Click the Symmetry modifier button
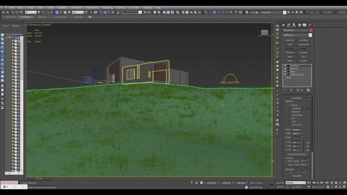The image size is (347, 195). (x=303, y=53)
